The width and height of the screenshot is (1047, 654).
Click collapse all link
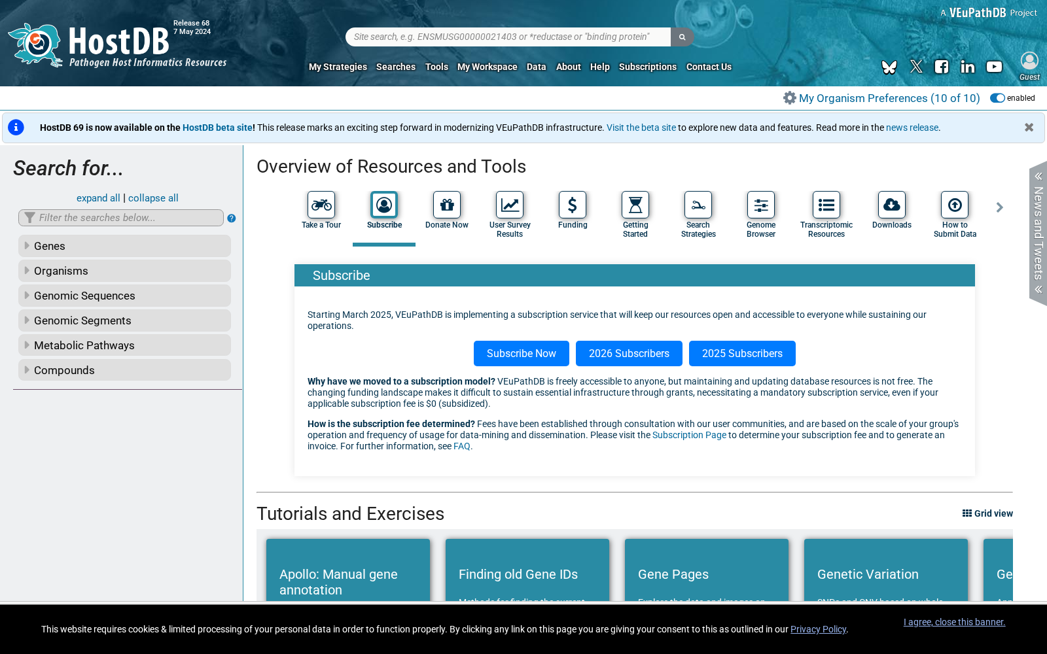(153, 198)
